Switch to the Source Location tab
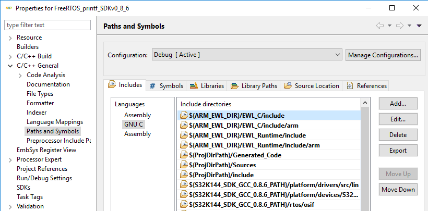 pos(312,85)
